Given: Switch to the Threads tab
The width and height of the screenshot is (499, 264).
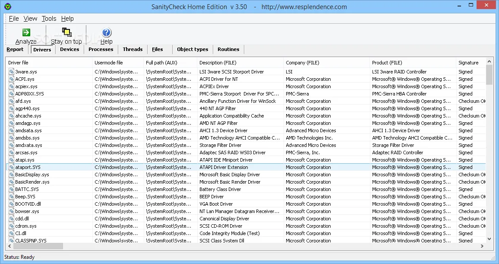Looking at the screenshot, I should pos(133,49).
